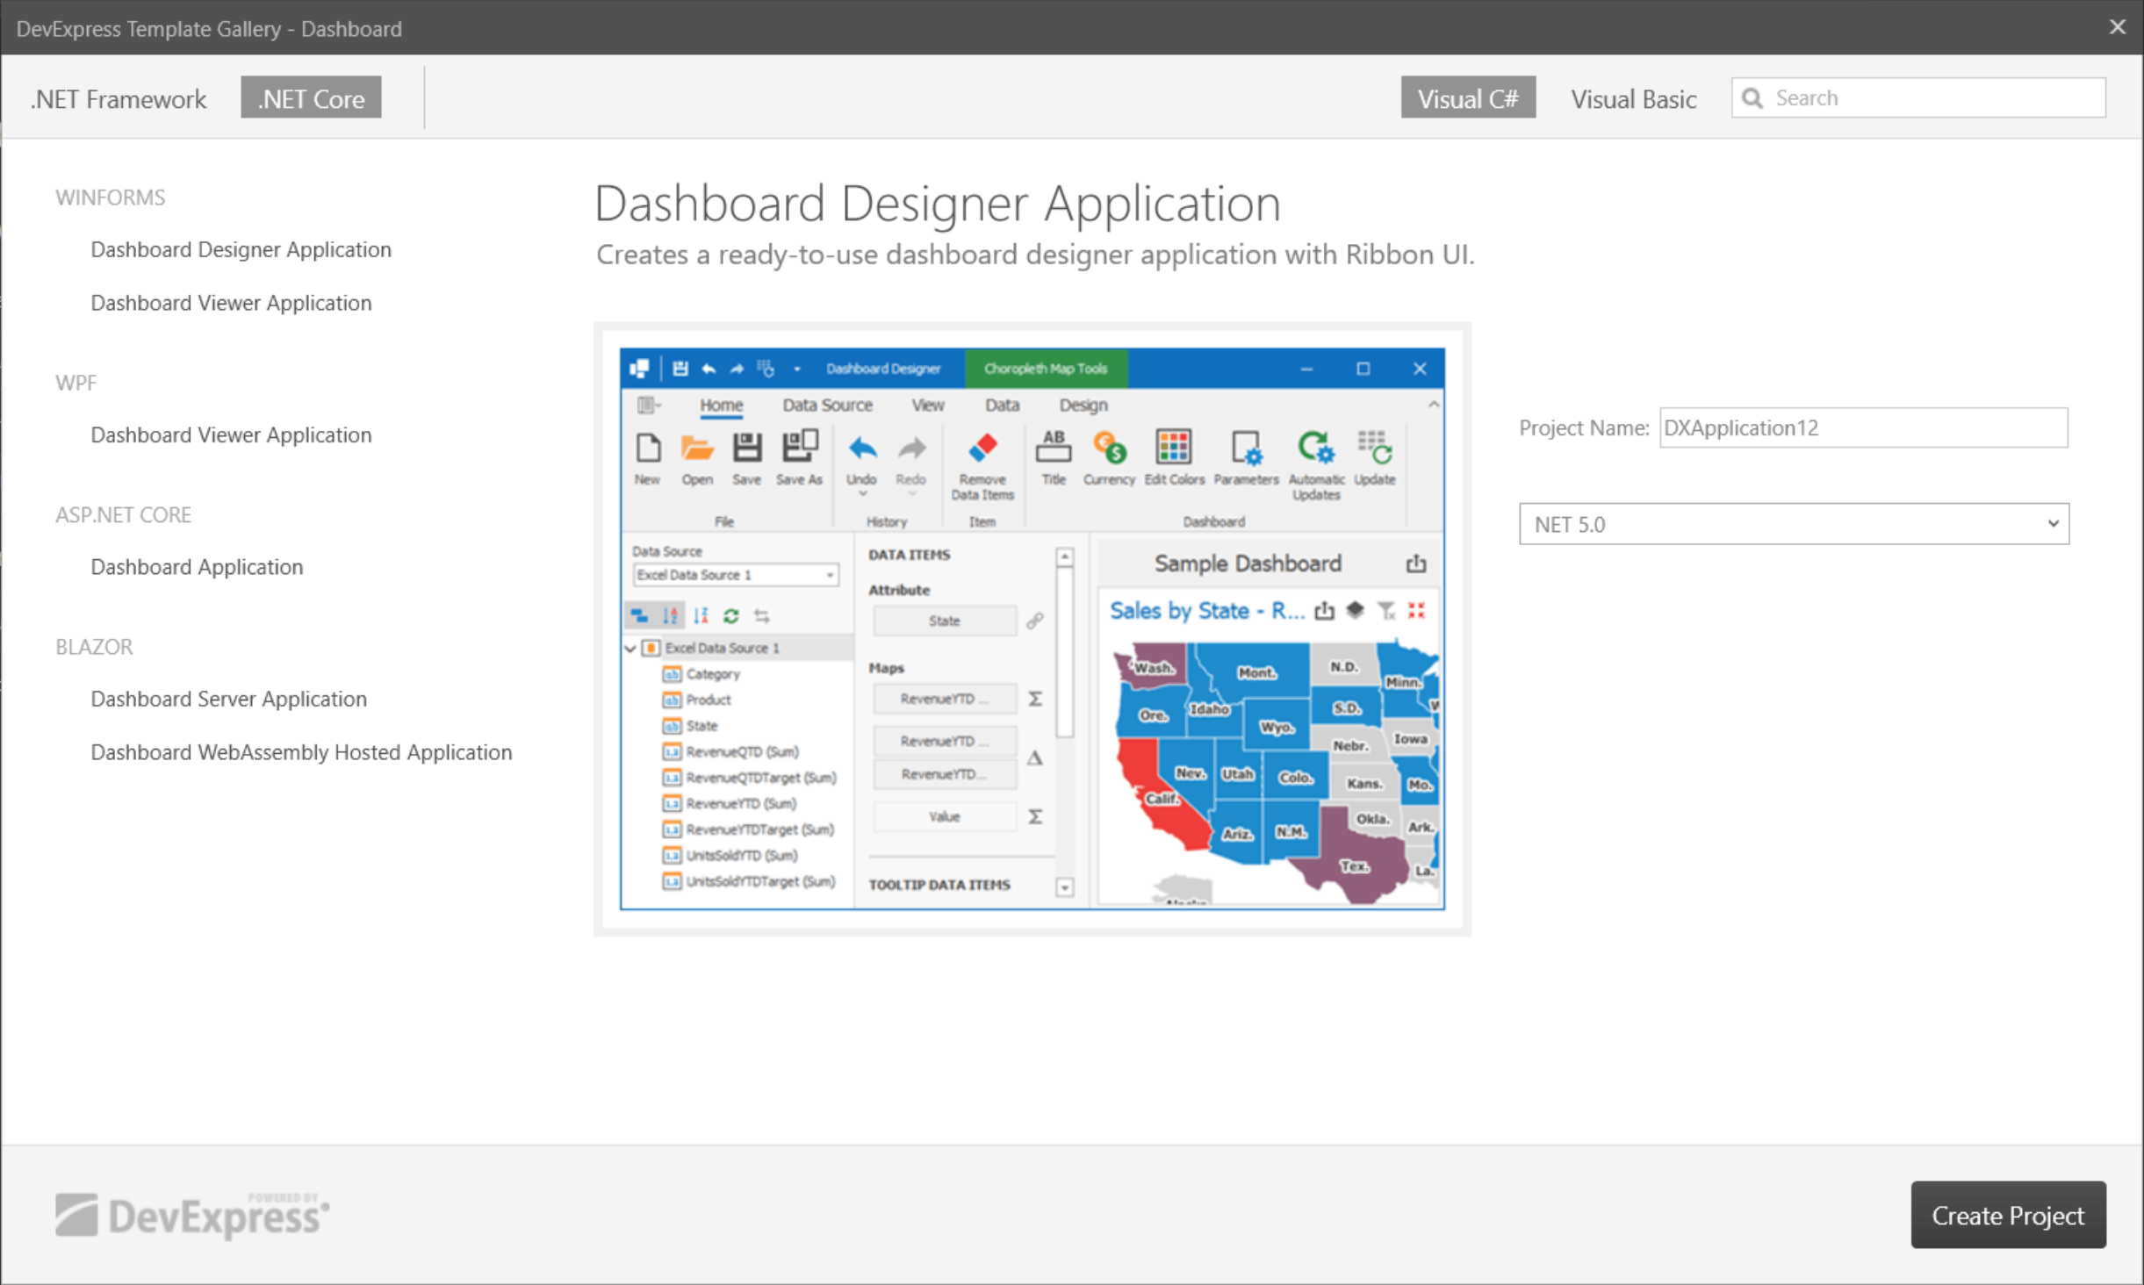Choose Visual C# as language
2144x1285 pixels.
[1467, 98]
